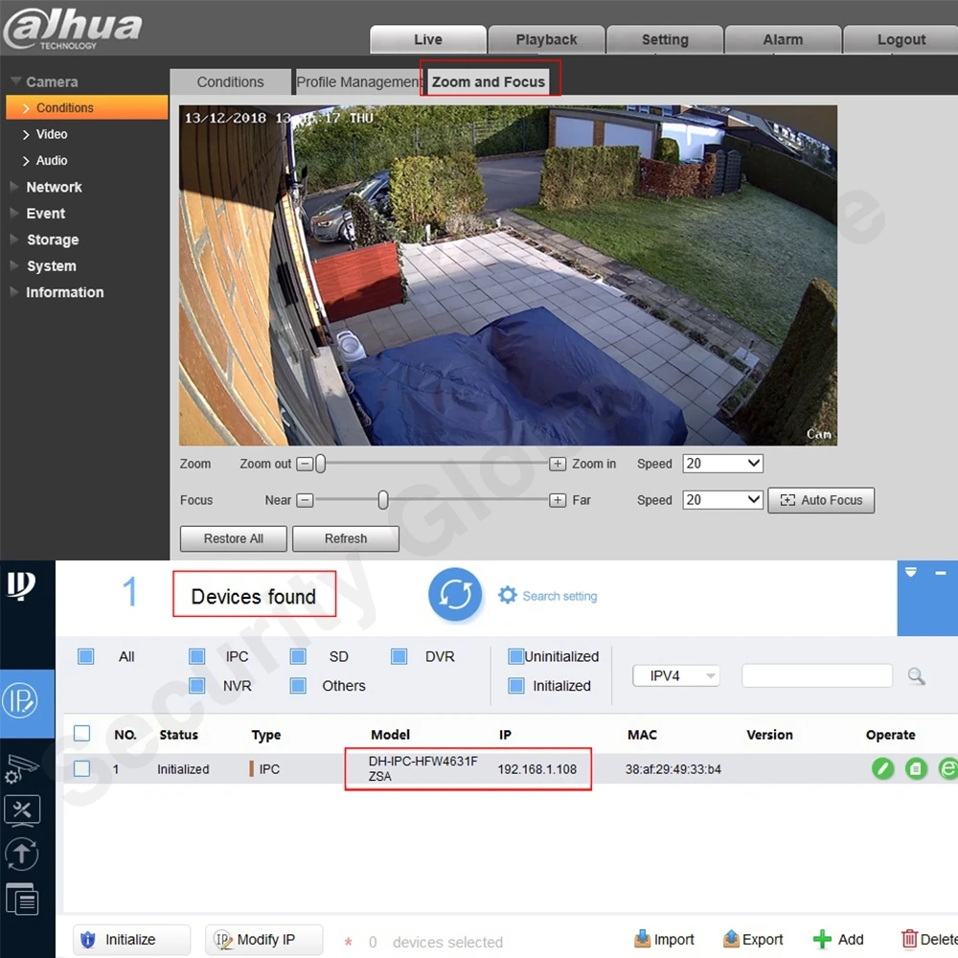Image resolution: width=958 pixels, height=958 pixels.
Task: Open the Profile Management tab
Action: [357, 82]
